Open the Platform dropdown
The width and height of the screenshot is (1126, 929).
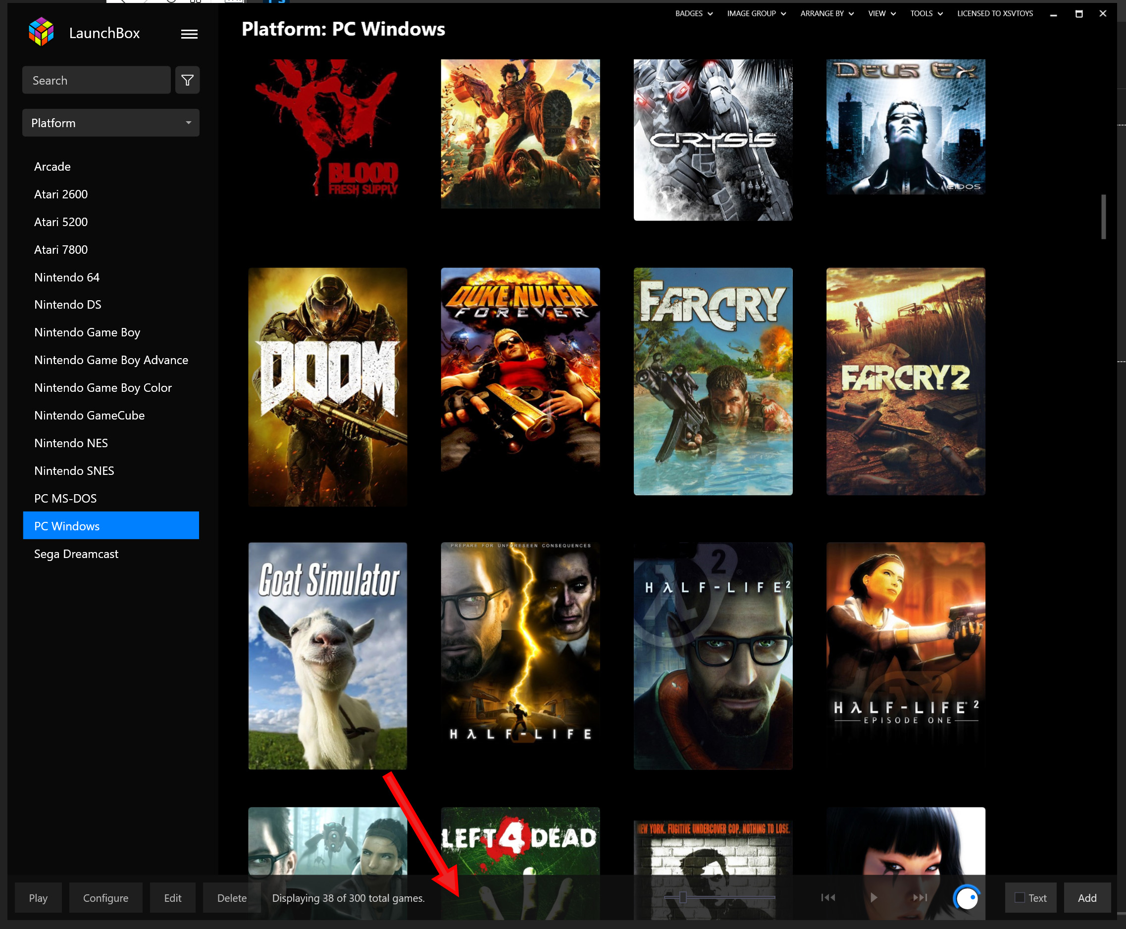click(111, 123)
